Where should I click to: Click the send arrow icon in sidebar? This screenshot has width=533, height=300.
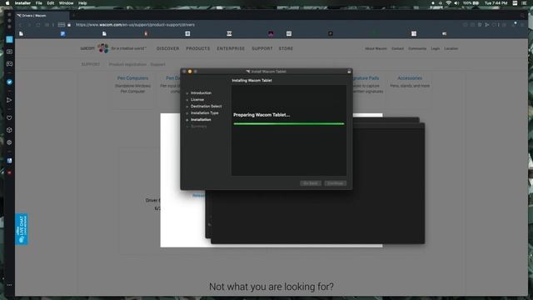pyautogui.click(x=9, y=100)
